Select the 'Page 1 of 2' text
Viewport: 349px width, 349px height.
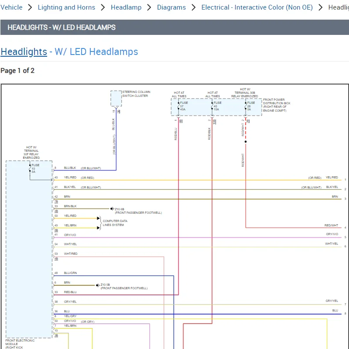tap(17, 71)
